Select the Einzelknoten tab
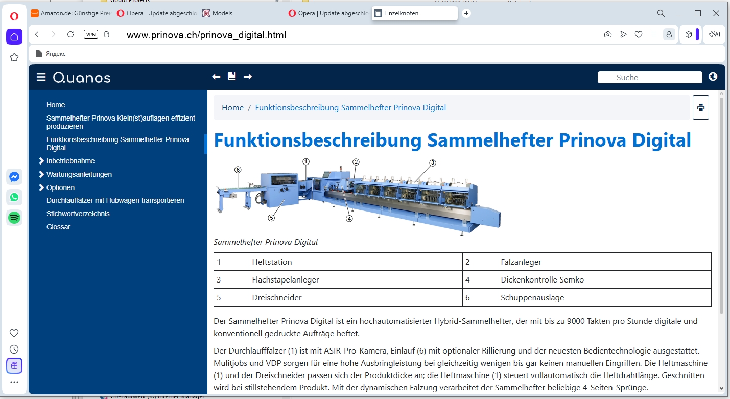730x399 pixels. 415,13
